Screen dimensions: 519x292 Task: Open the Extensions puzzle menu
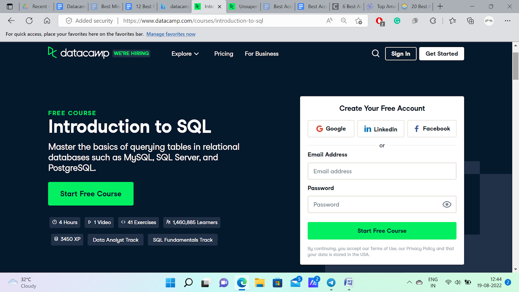coord(433,21)
